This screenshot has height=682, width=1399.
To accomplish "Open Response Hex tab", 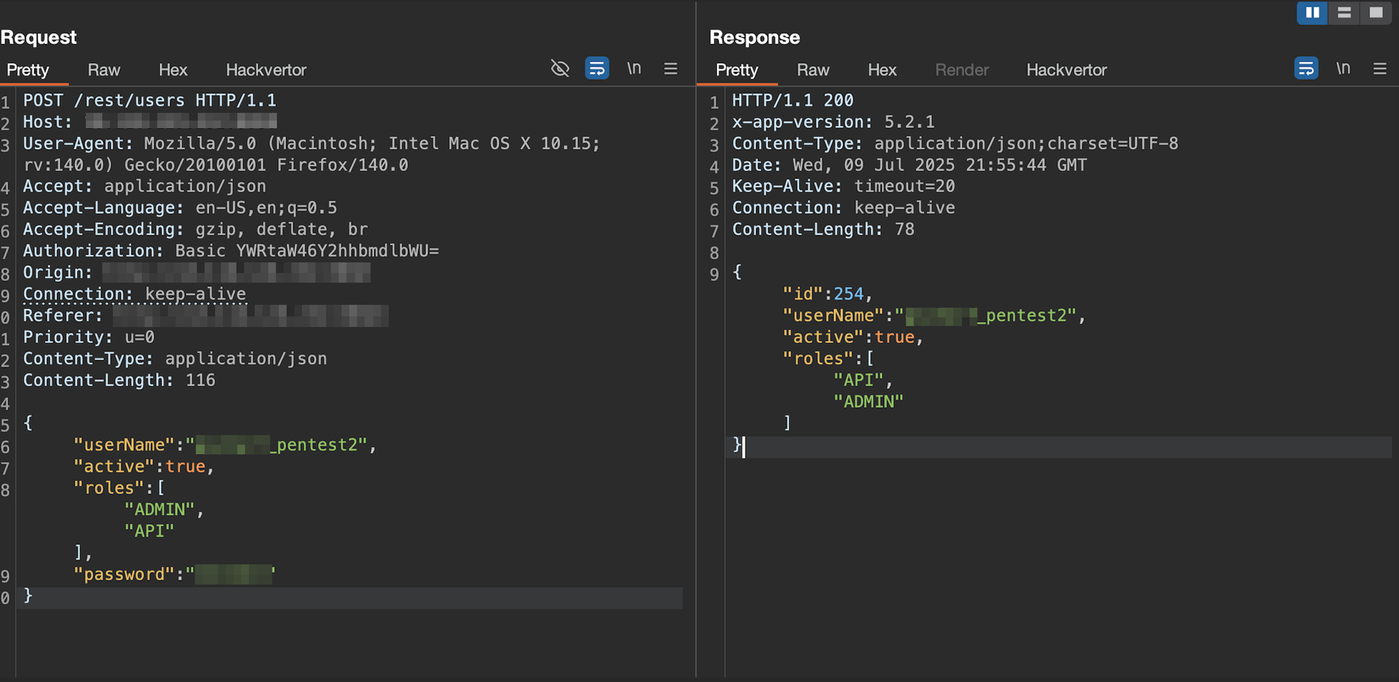I will tap(881, 70).
